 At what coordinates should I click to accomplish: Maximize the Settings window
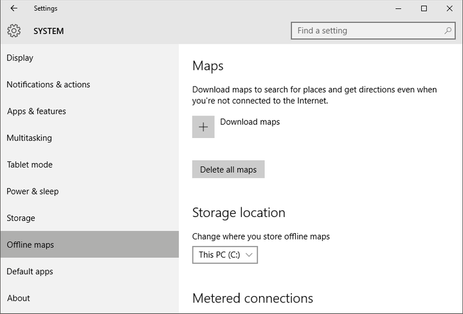tap(424, 8)
